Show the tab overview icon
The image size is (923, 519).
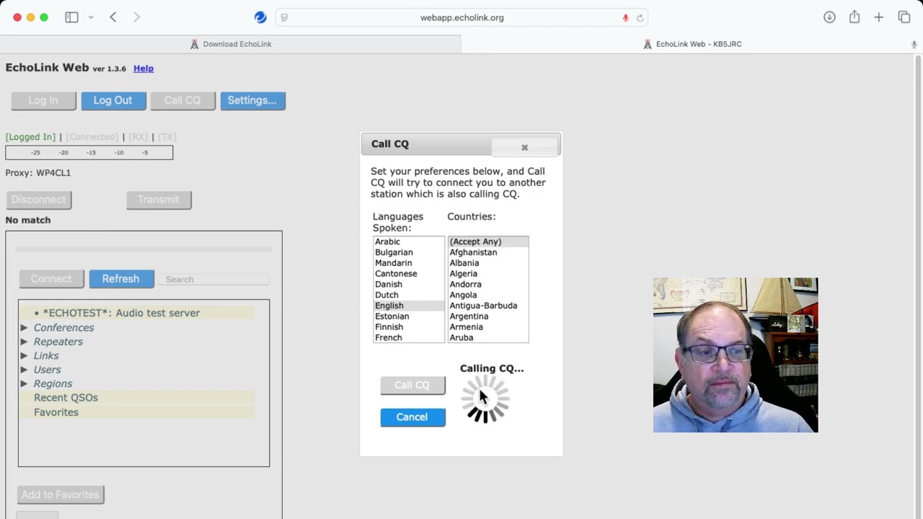[904, 17]
